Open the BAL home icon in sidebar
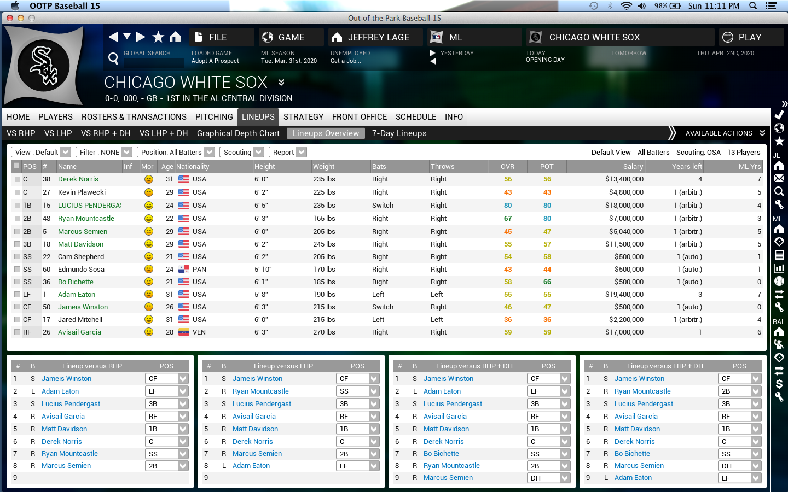Screen dimensions: 788x492 click(x=779, y=332)
